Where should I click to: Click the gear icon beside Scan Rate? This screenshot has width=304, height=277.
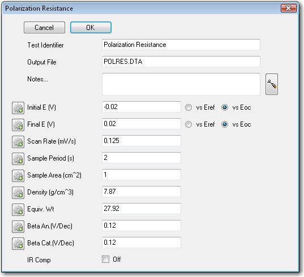[x=18, y=142]
